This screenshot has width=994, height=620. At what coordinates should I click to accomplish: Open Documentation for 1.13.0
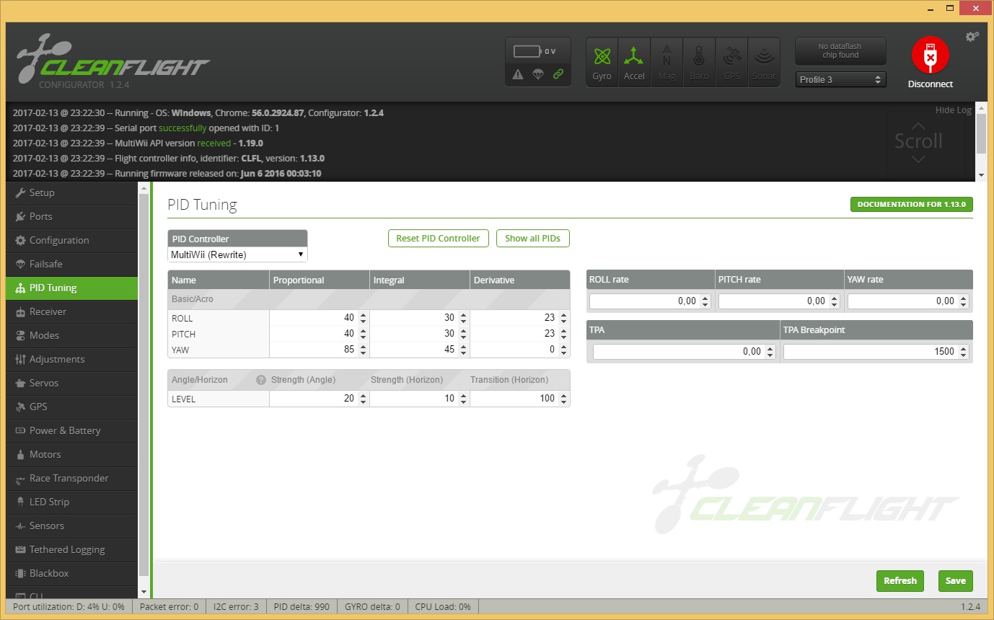pos(912,205)
